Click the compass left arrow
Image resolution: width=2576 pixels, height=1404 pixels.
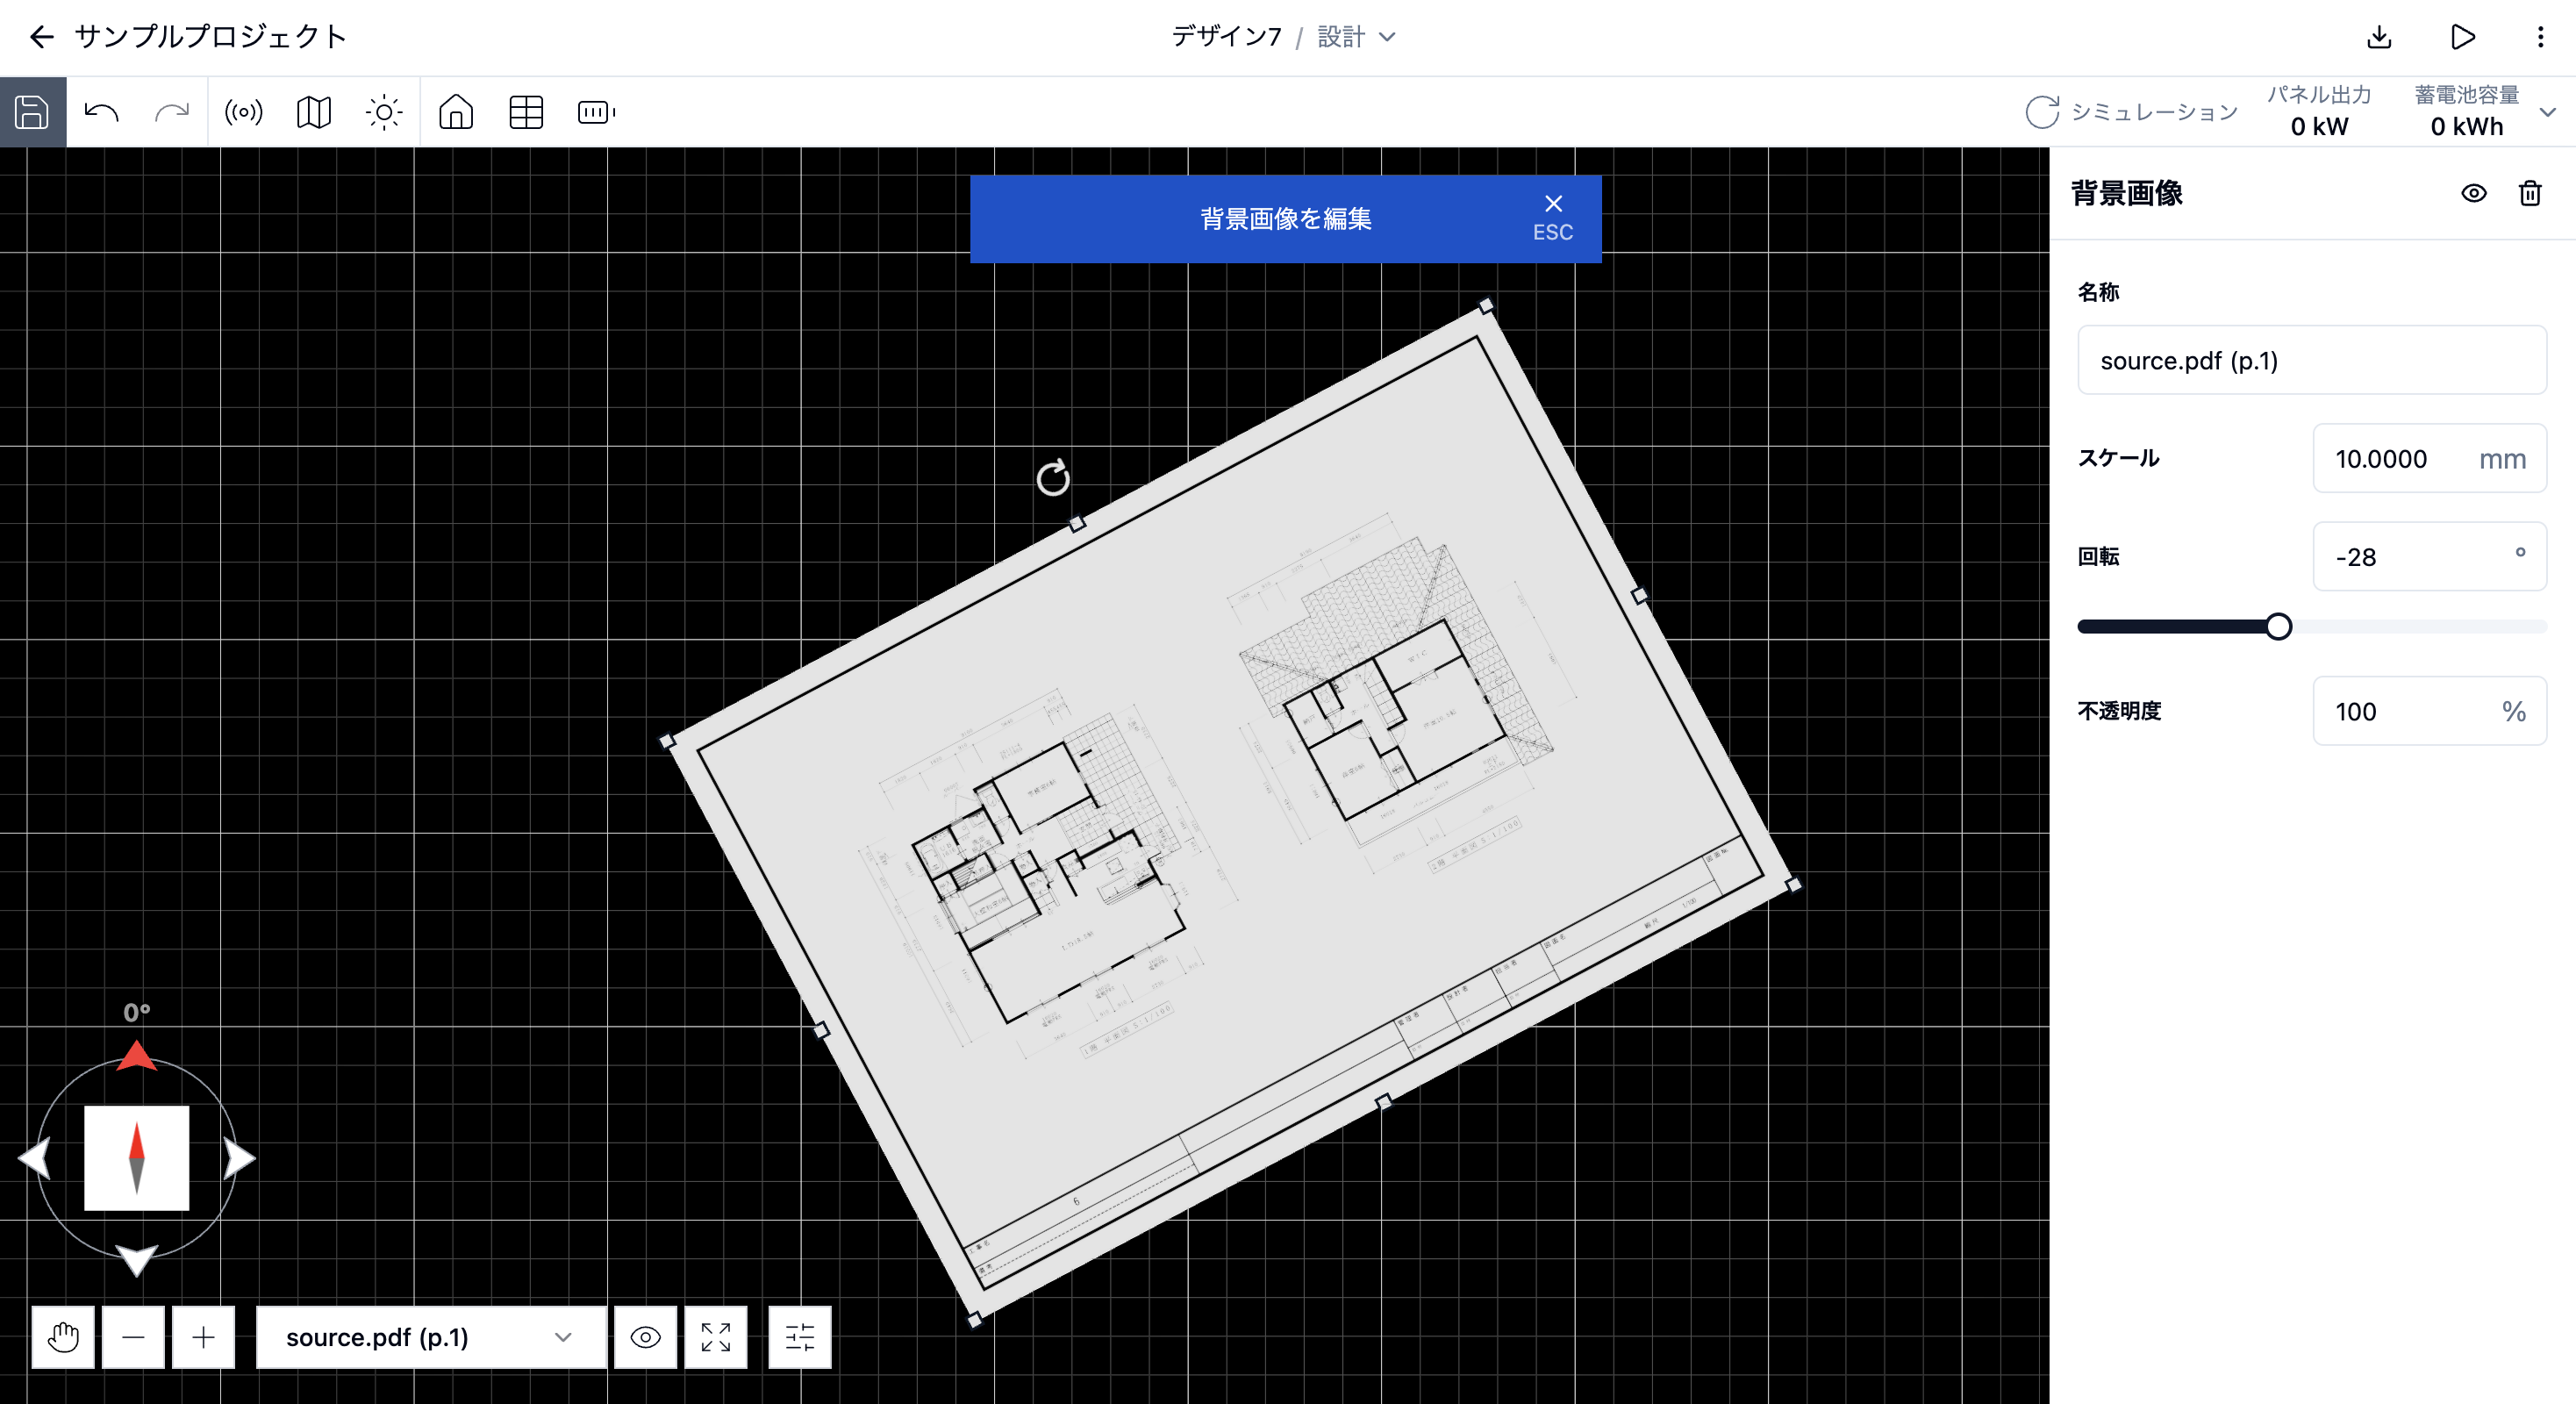35,1158
